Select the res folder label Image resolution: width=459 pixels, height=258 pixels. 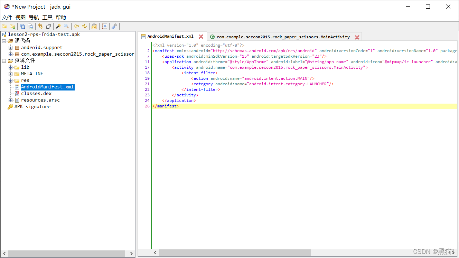pyautogui.click(x=25, y=80)
